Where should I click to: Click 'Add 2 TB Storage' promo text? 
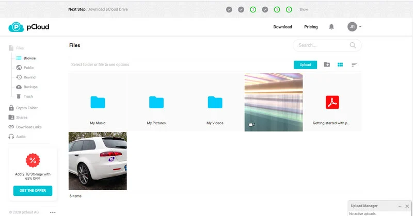pyautogui.click(x=33, y=176)
